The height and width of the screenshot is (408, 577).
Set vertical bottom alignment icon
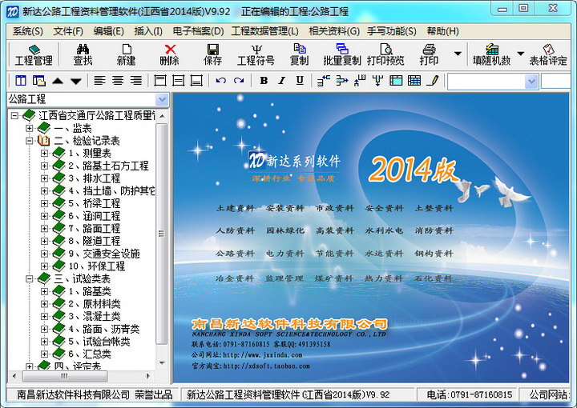[x=196, y=81]
